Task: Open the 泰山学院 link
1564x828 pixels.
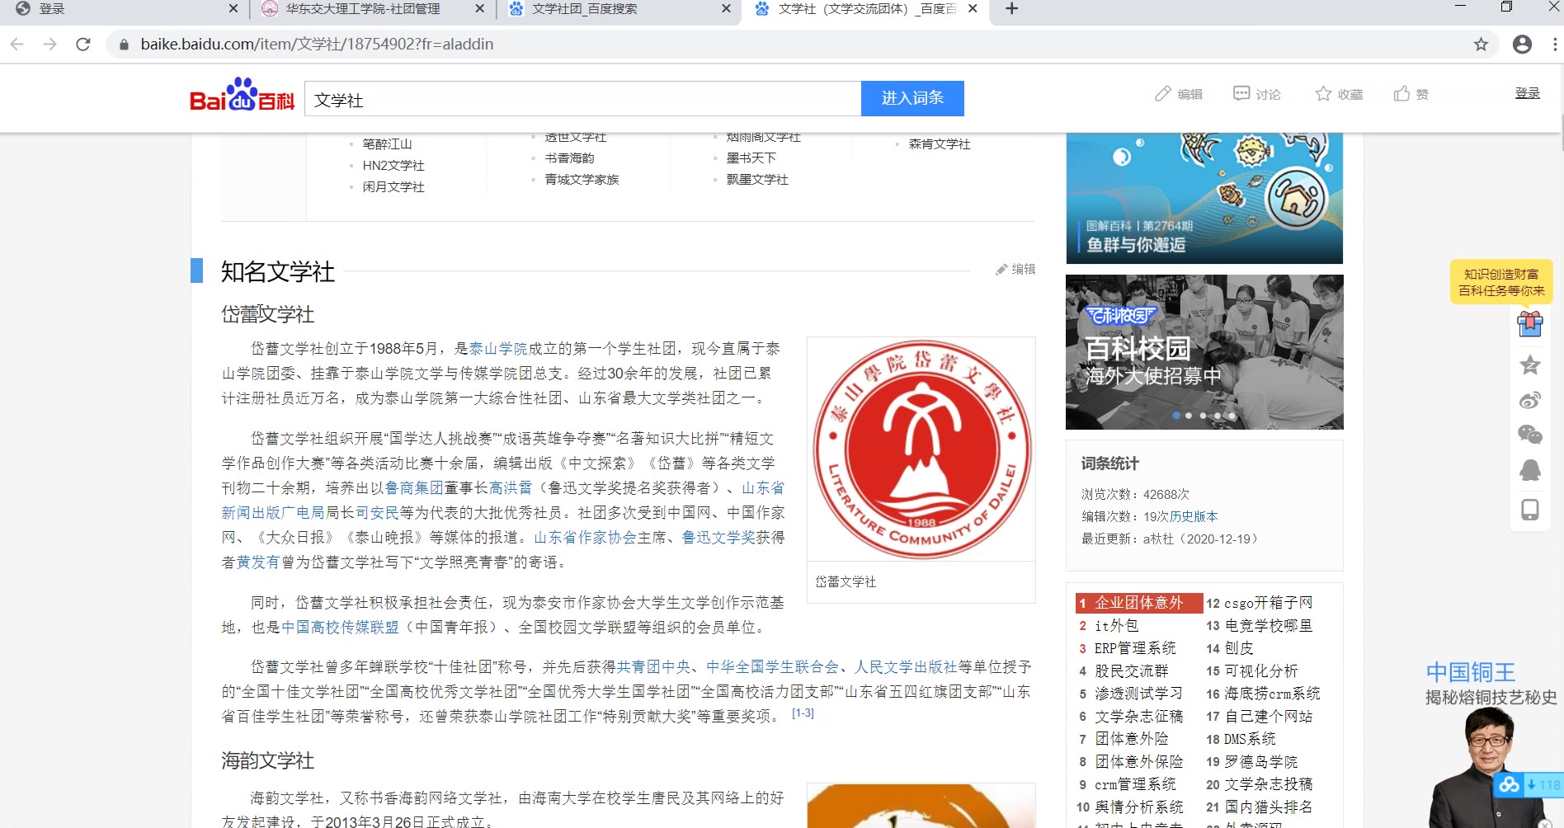Action: 498,349
